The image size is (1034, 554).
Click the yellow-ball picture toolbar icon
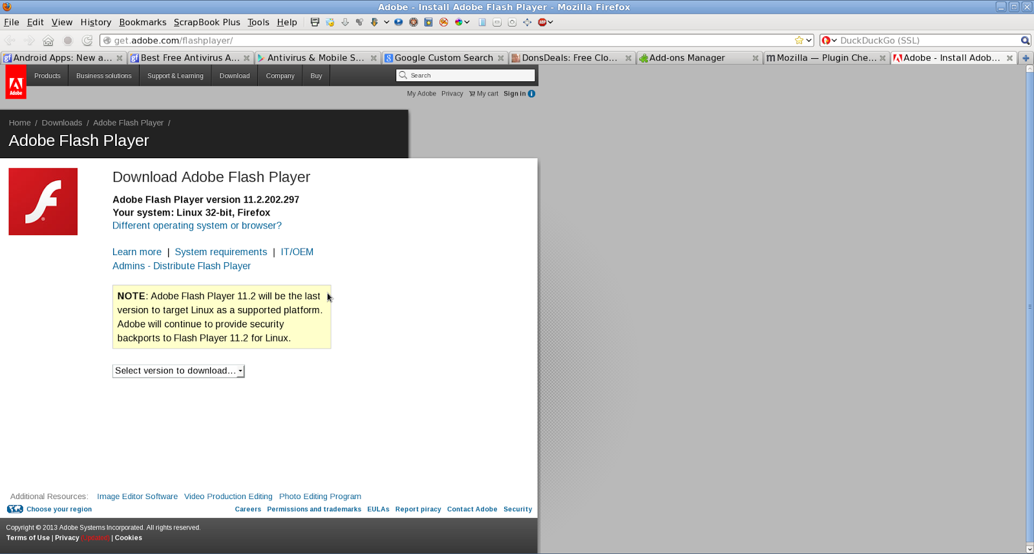(x=330, y=22)
